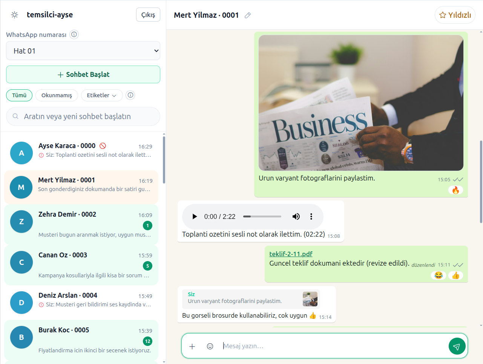Click Deniz Arslan avatar D

point(21,303)
